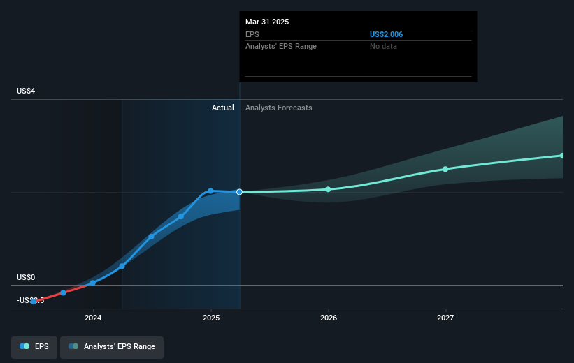Click the 'Actual' section label

tap(222, 108)
